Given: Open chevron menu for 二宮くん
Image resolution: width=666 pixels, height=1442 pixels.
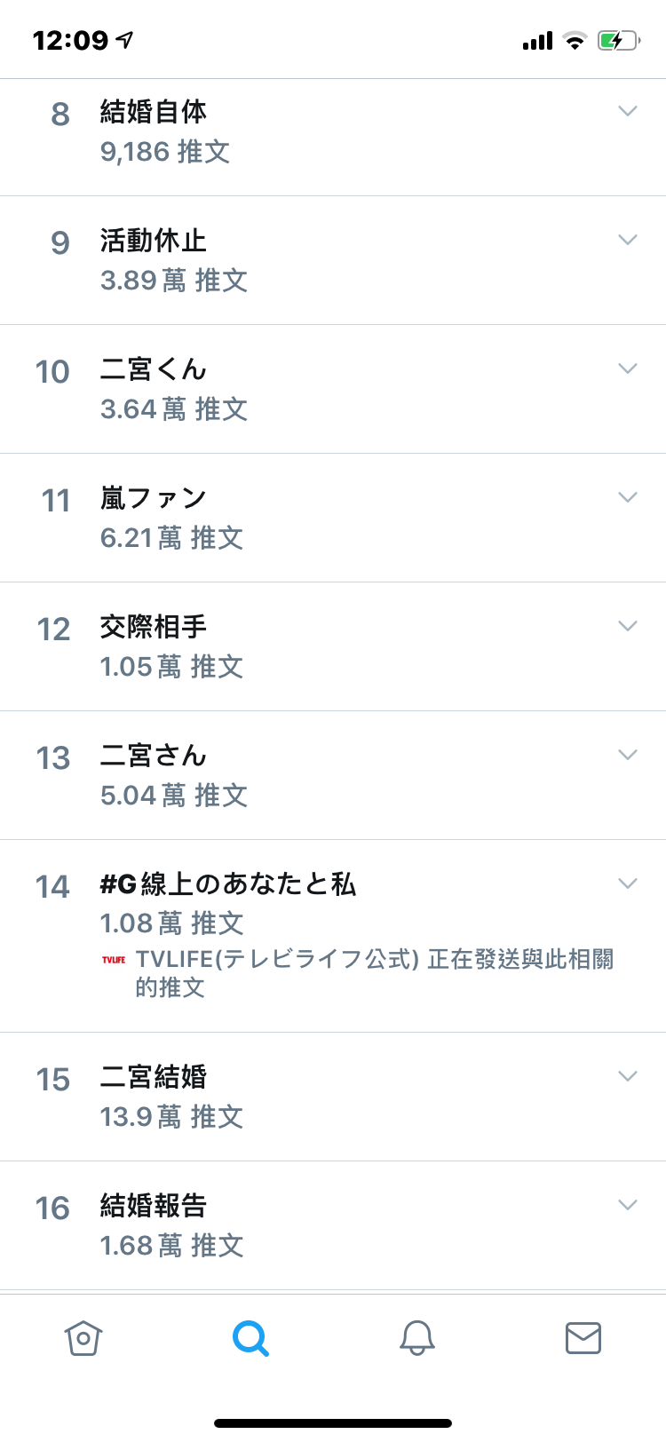Looking at the screenshot, I should point(628,368).
